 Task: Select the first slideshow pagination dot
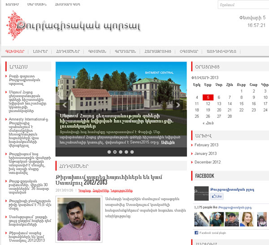(x=108, y=152)
